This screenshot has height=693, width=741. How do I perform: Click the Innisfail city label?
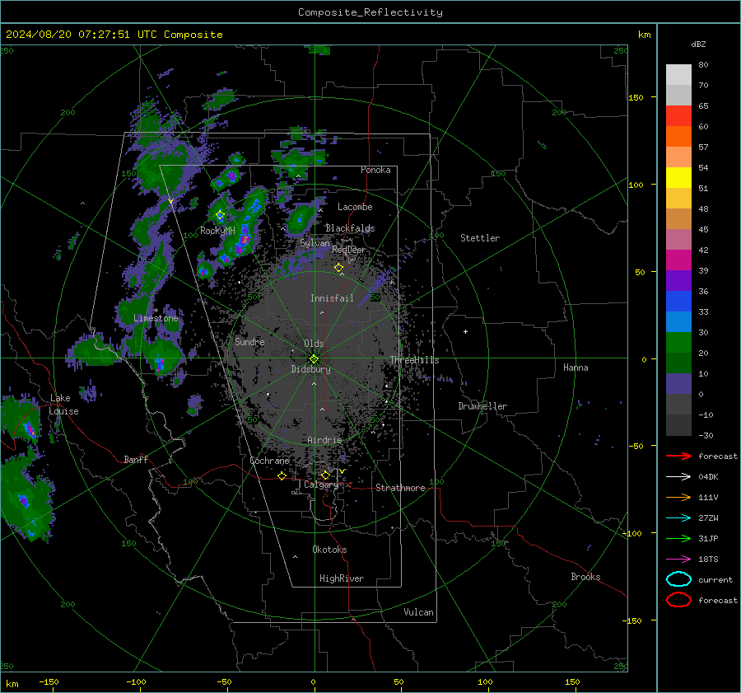(x=332, y=298)
